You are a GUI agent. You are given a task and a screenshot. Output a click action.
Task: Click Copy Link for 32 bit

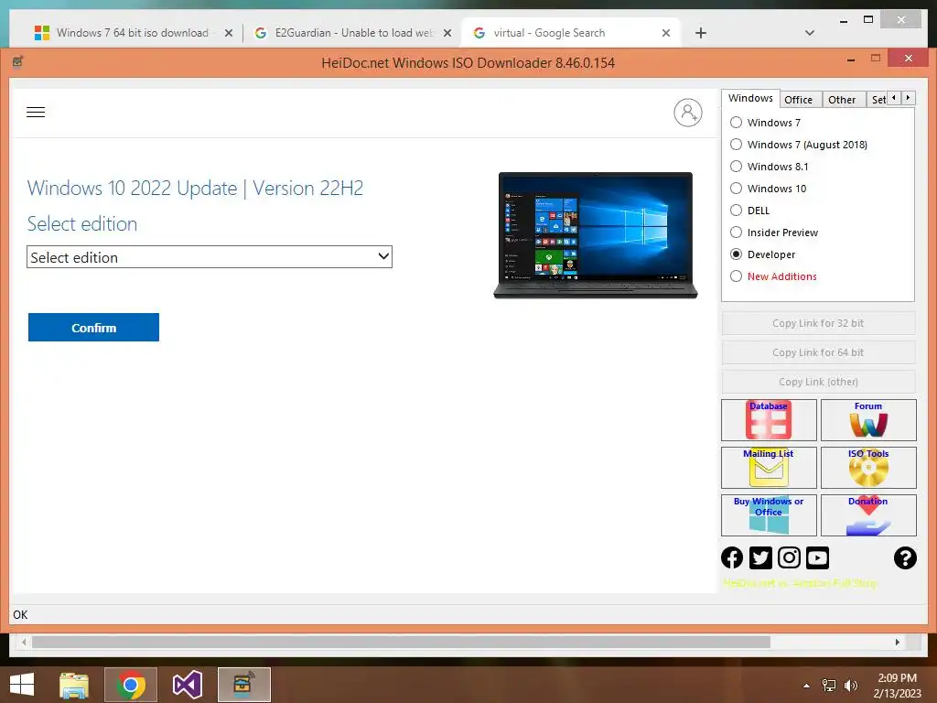click(x=818, y=323)
